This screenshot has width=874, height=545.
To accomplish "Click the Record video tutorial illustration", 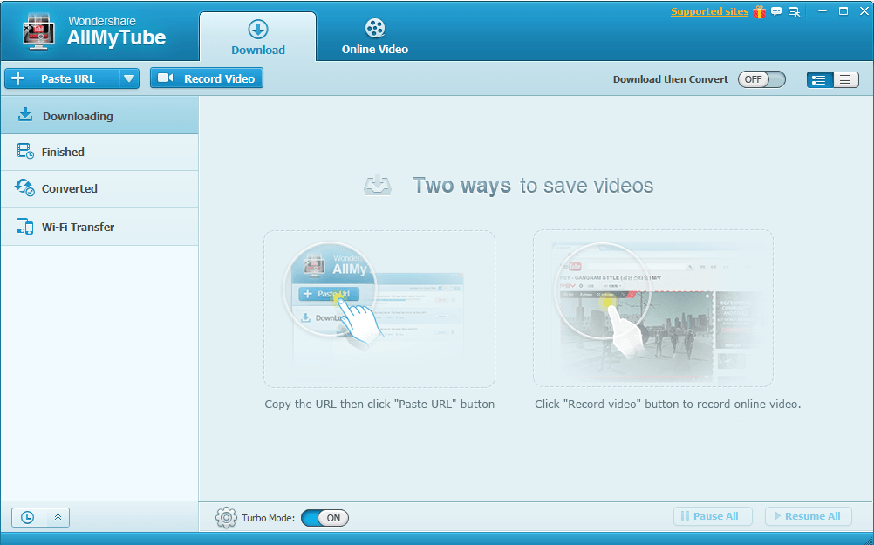I will click(x=653, y=308).
